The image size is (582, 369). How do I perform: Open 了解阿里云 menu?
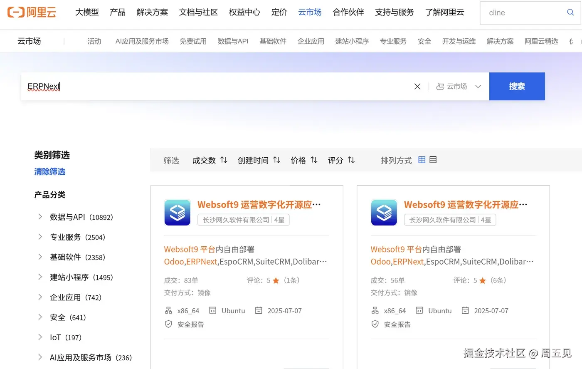click(x=444, y=12)
